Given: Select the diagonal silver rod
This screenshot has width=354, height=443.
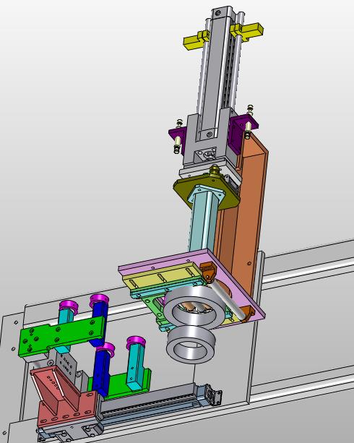Looking at the screenshot, I should point(228,301).
